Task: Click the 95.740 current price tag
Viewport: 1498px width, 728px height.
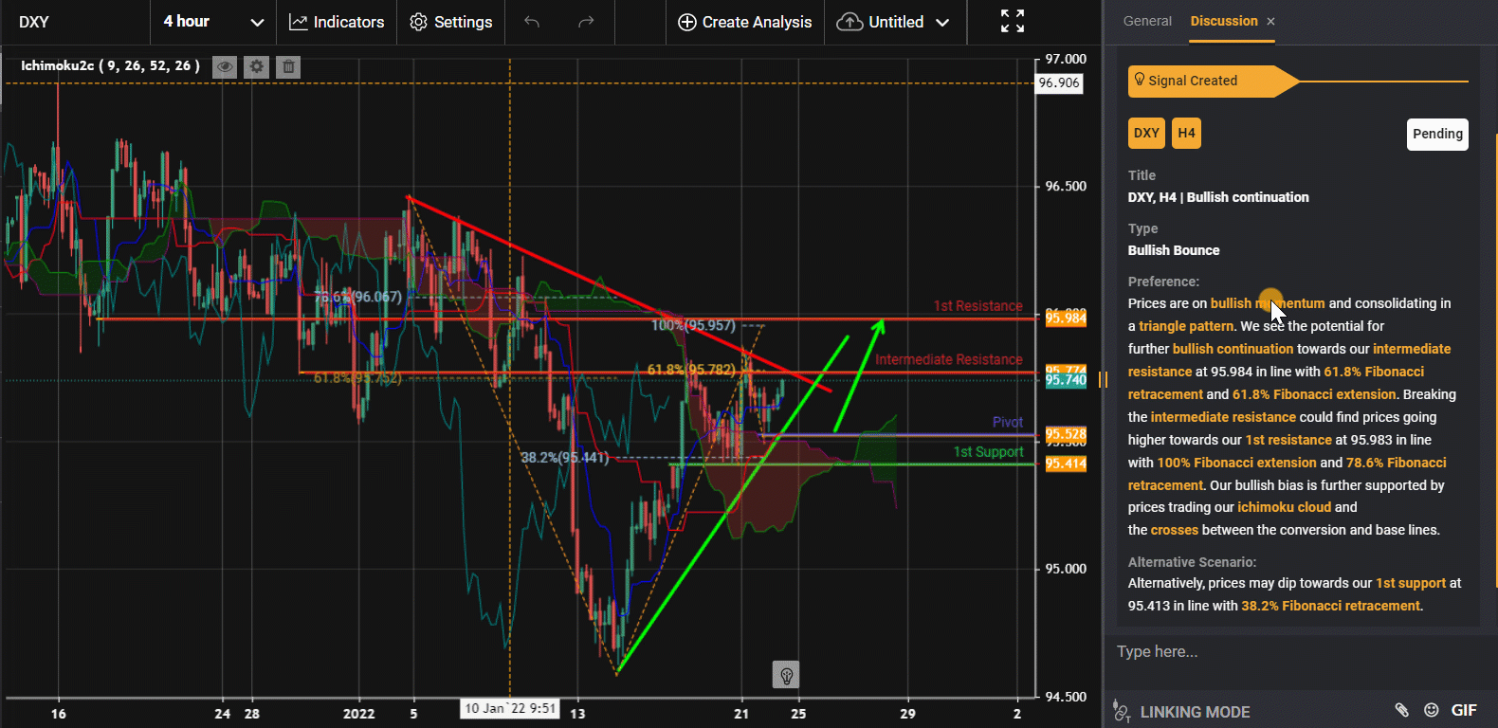Action: coord(1066,380)
